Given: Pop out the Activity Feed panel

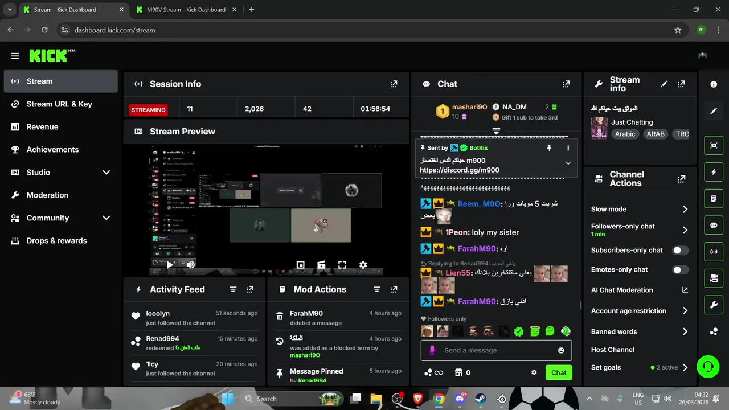Looking at the screenshot, I should pyautogui.click(x=250, y=289).
